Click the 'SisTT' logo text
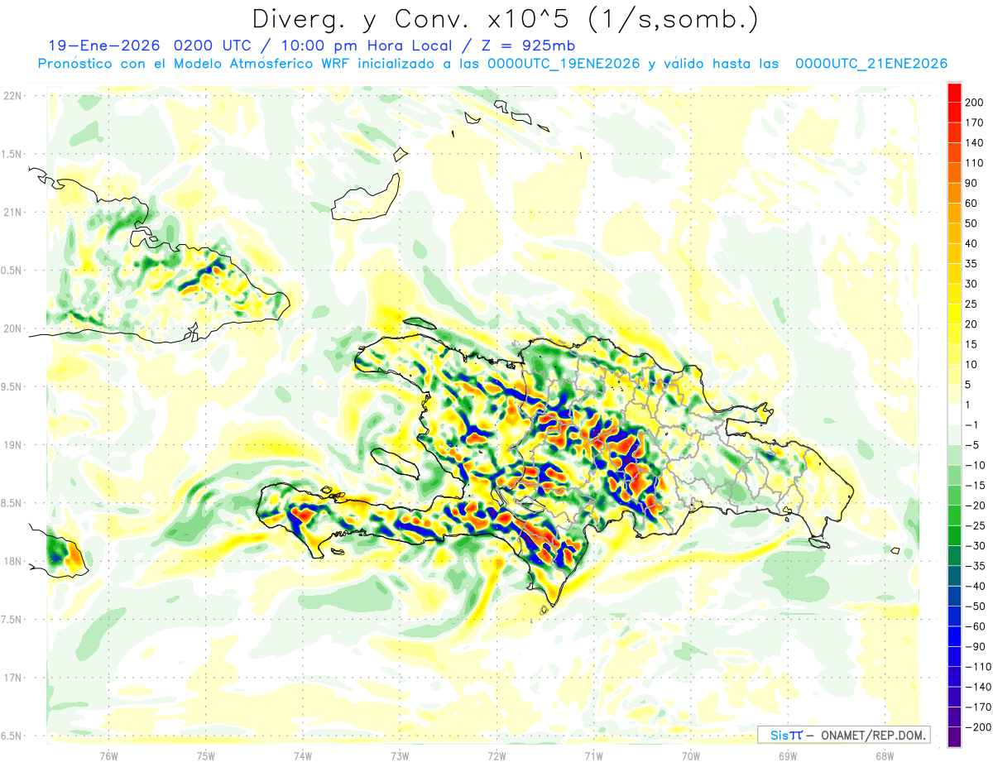The height and width of the screenshot is (767, 993). [x=786, y=735]
